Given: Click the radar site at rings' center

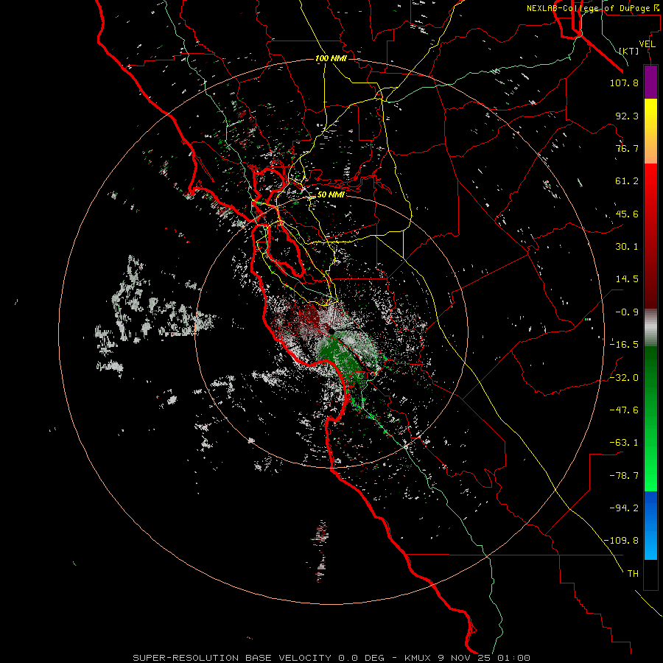Looking at the screenshot, I should point(332,331).
